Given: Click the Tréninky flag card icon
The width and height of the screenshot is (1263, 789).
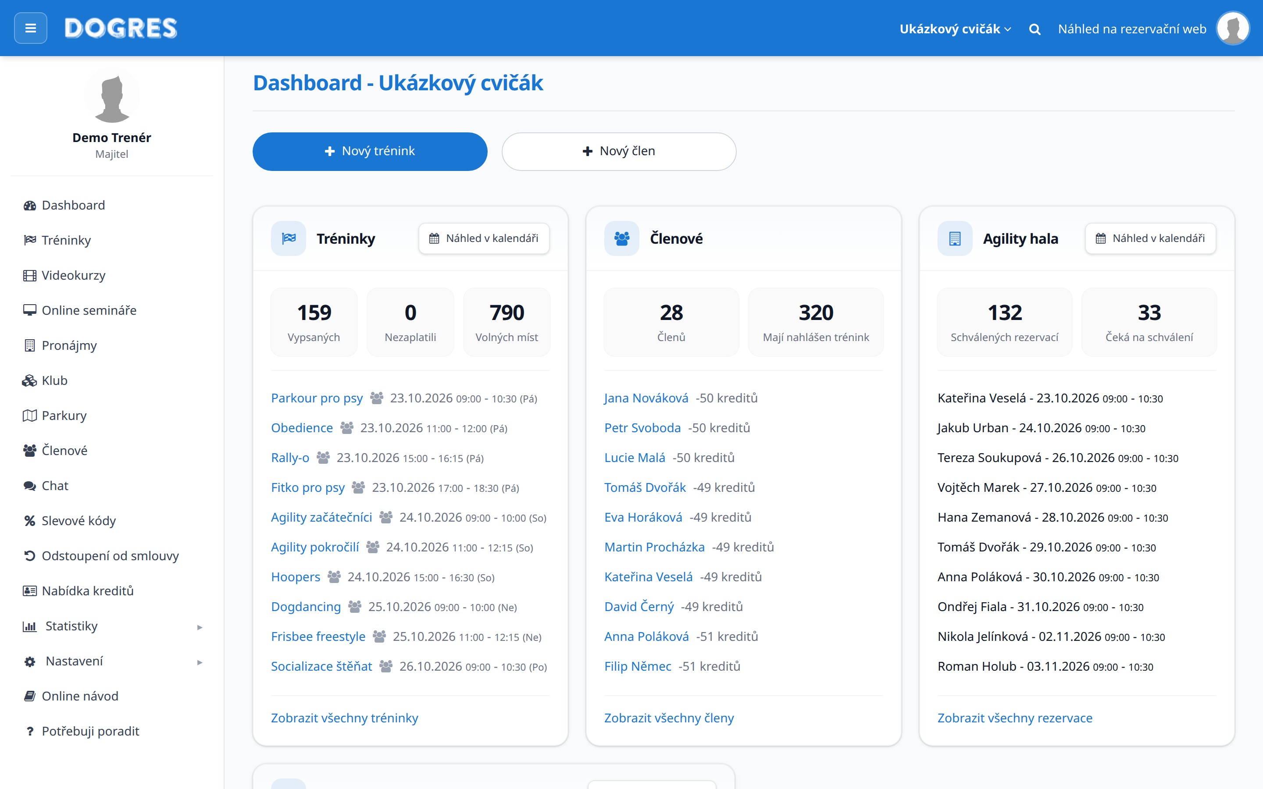Looking at the screenshot, I should point(288,238).
